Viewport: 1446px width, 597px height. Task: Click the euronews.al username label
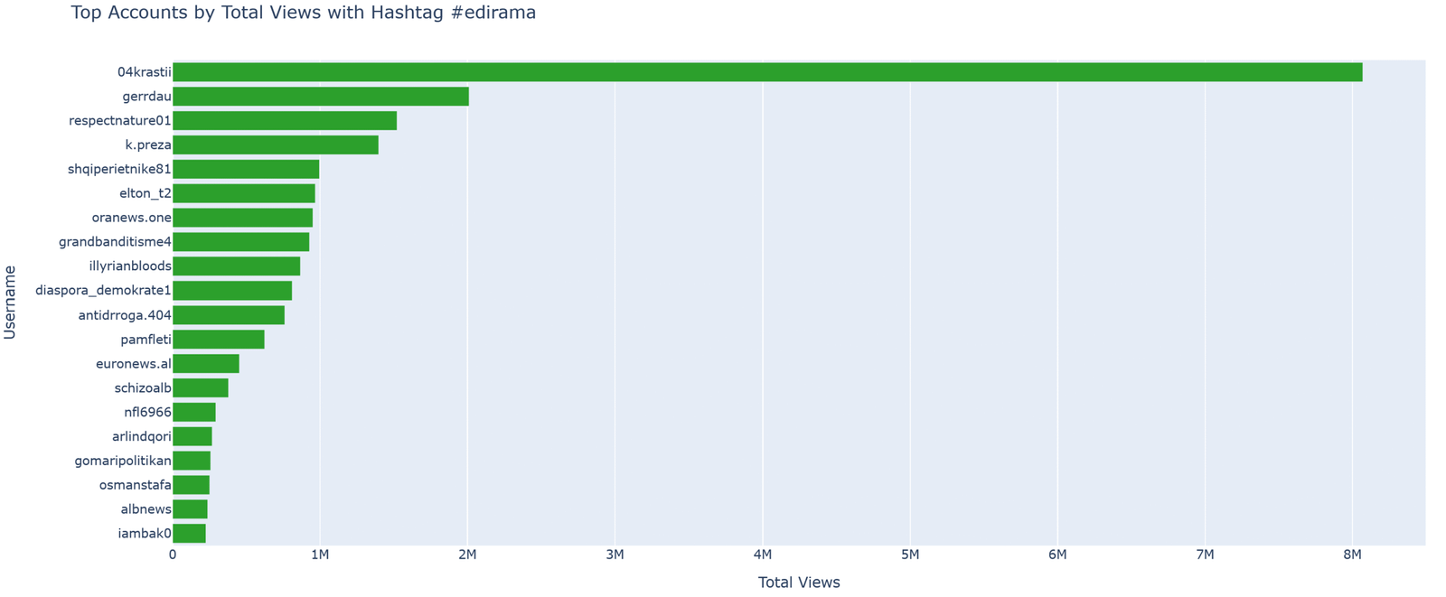[x=133, y=364]
